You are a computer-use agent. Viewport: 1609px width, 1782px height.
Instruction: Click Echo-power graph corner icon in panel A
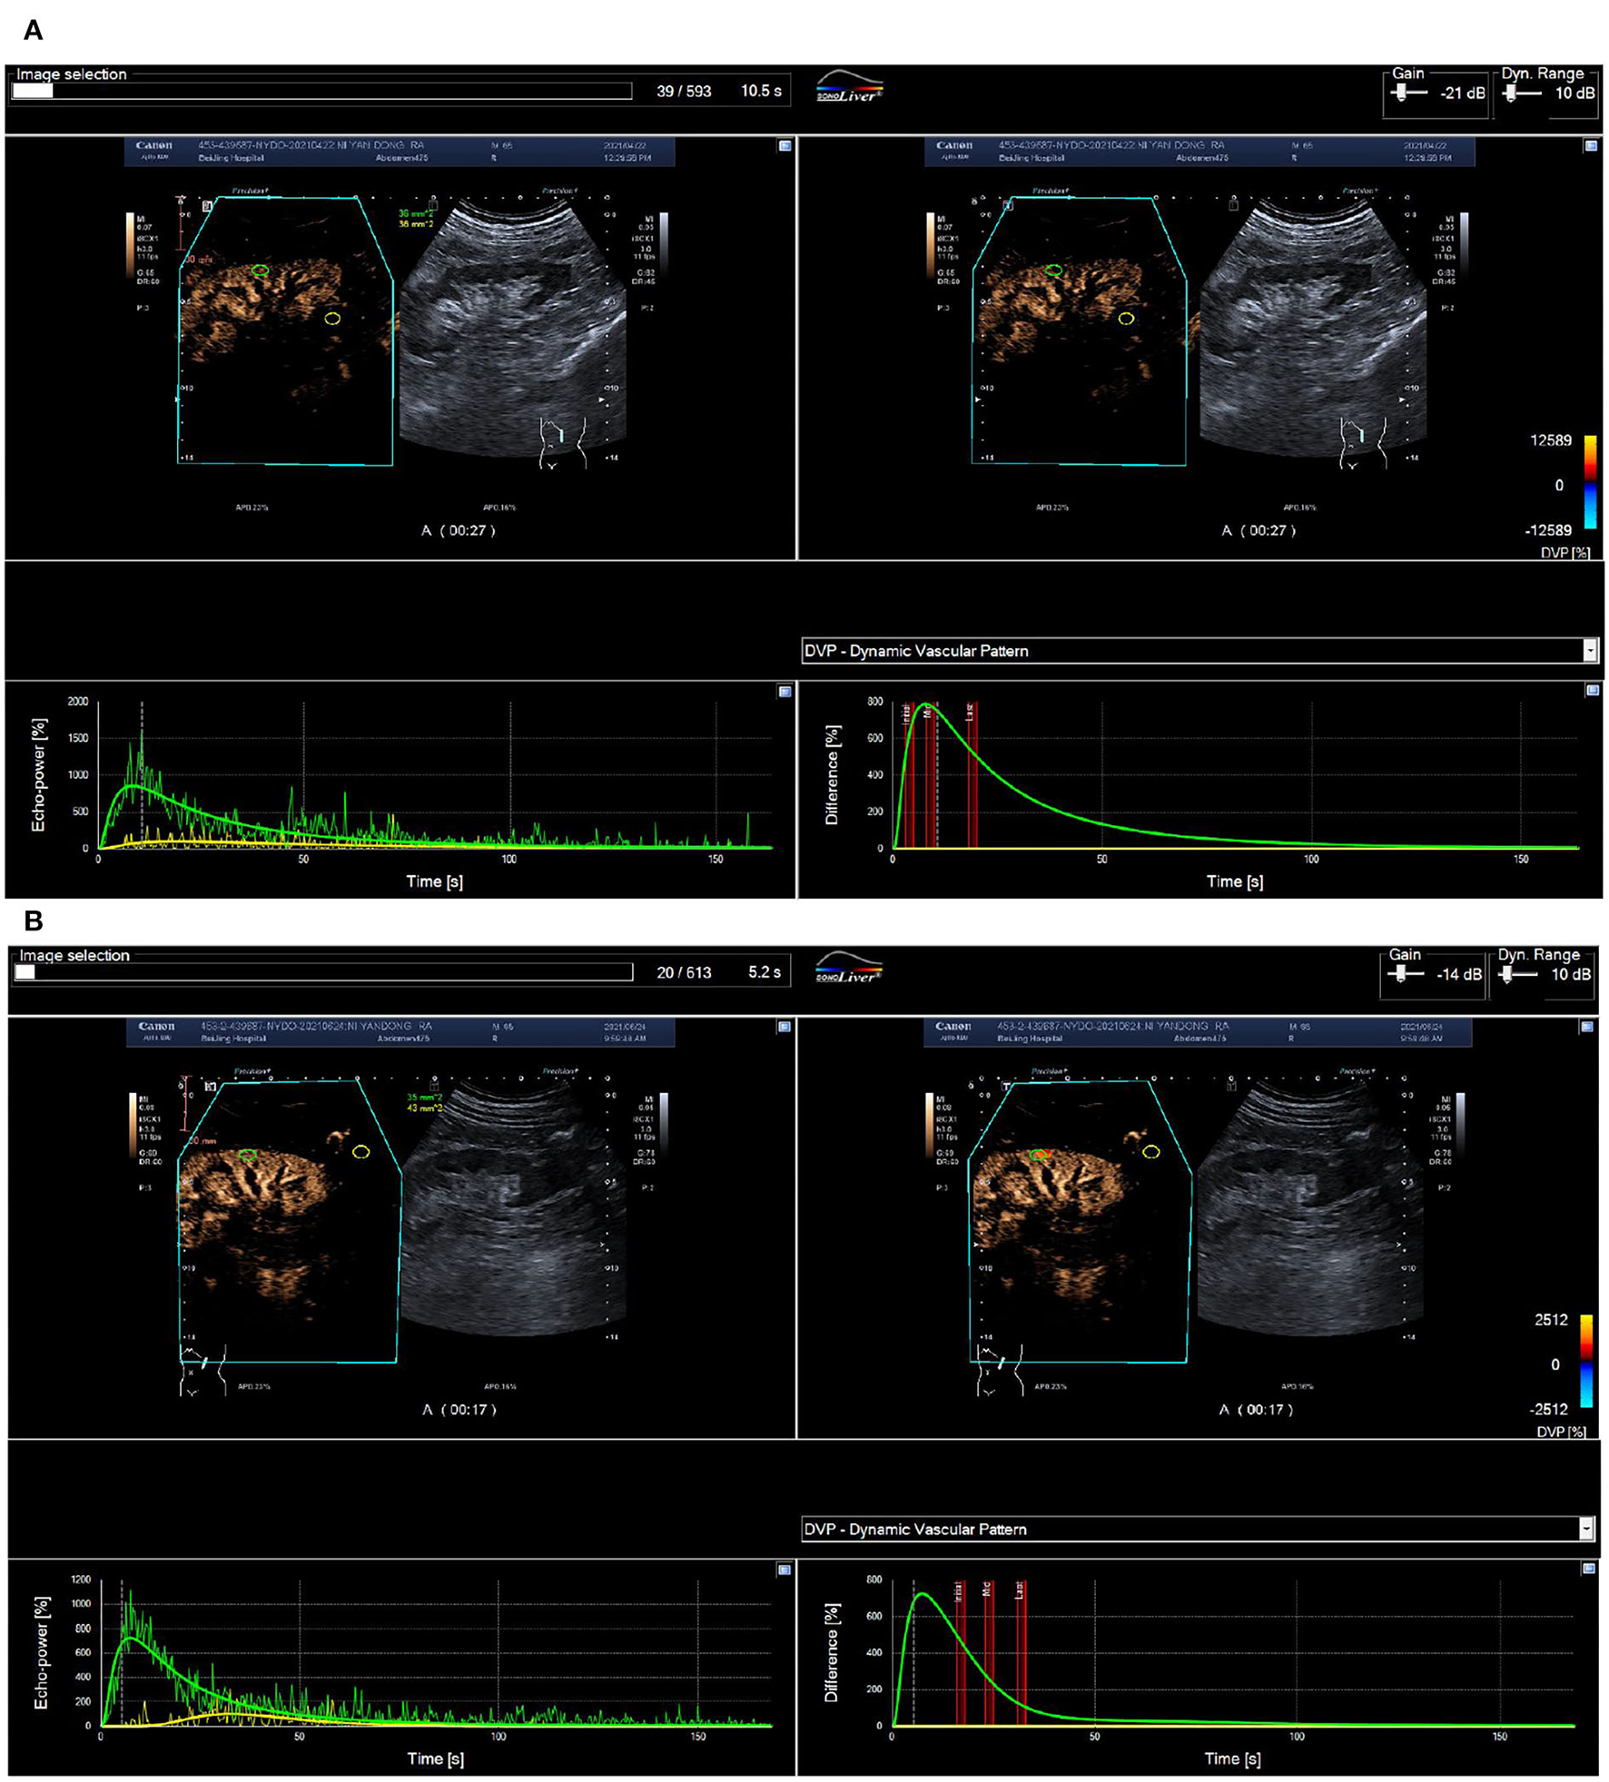pyautogui.click(x=785, y=692)
